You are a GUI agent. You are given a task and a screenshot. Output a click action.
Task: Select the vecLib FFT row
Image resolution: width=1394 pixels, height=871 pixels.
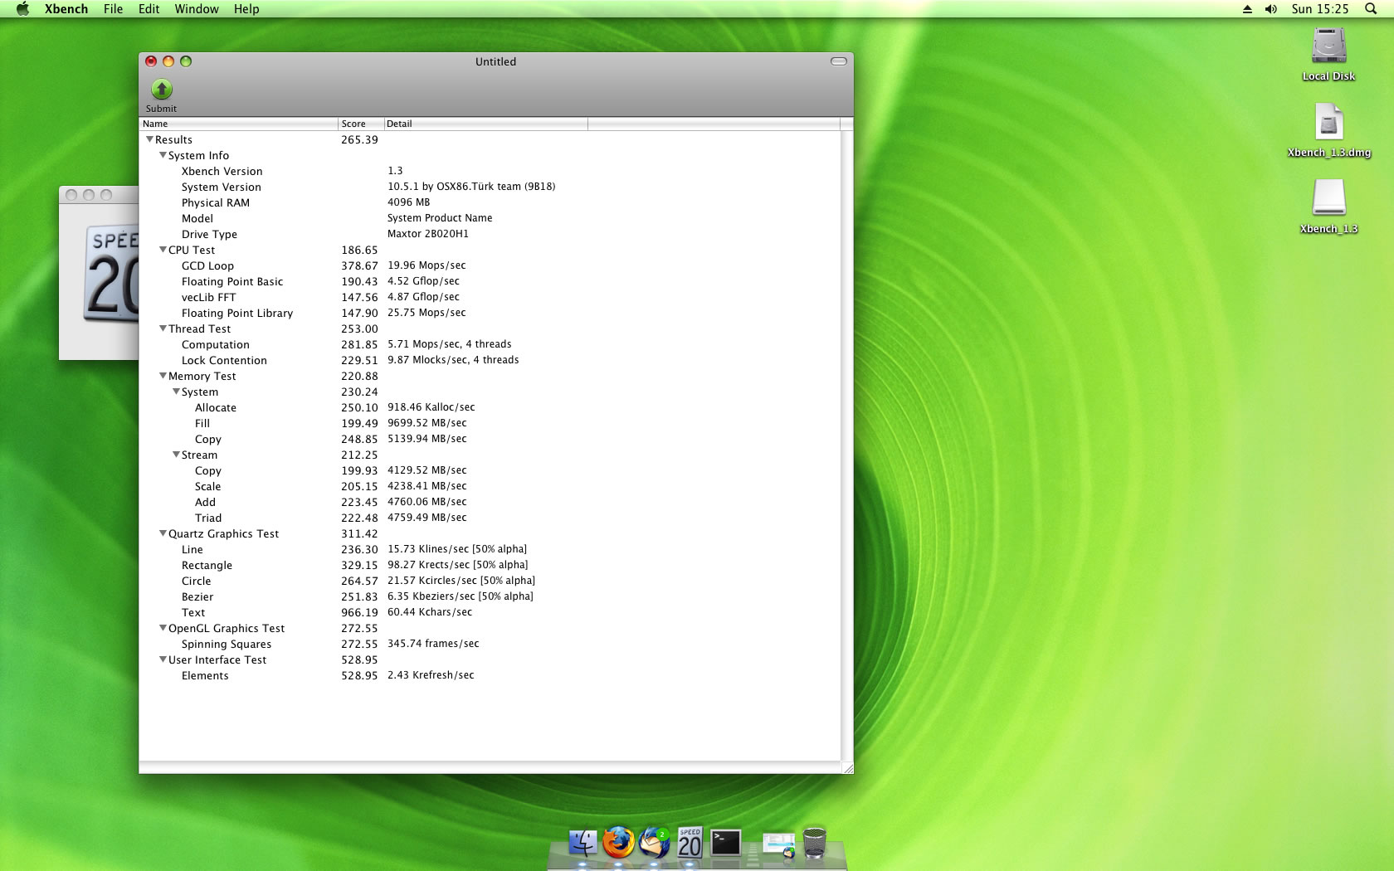click(x=490, y=297)
